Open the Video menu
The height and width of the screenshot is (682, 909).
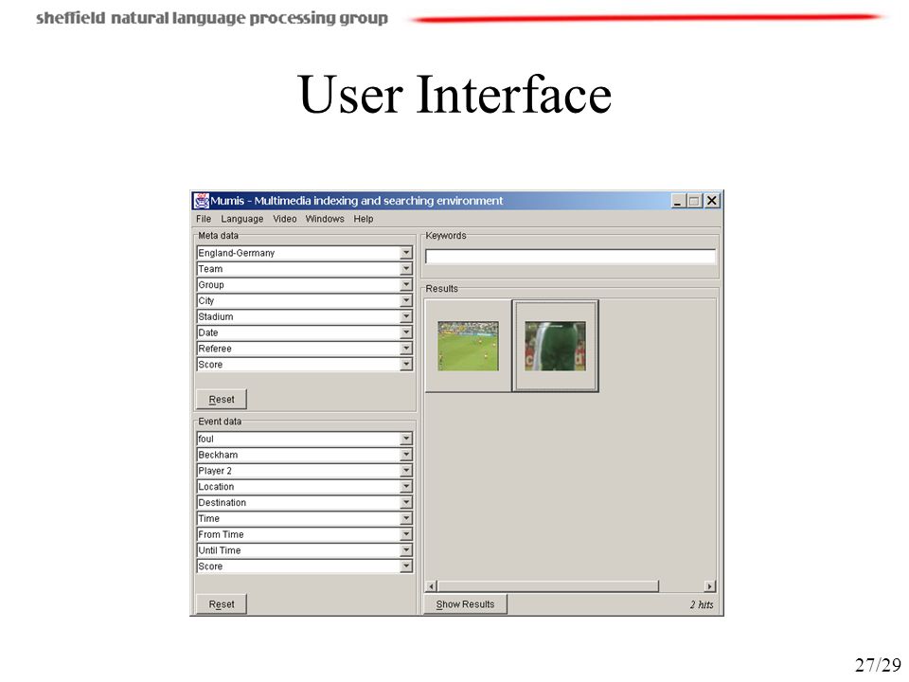pyautogui.click(x=285, y=219)
